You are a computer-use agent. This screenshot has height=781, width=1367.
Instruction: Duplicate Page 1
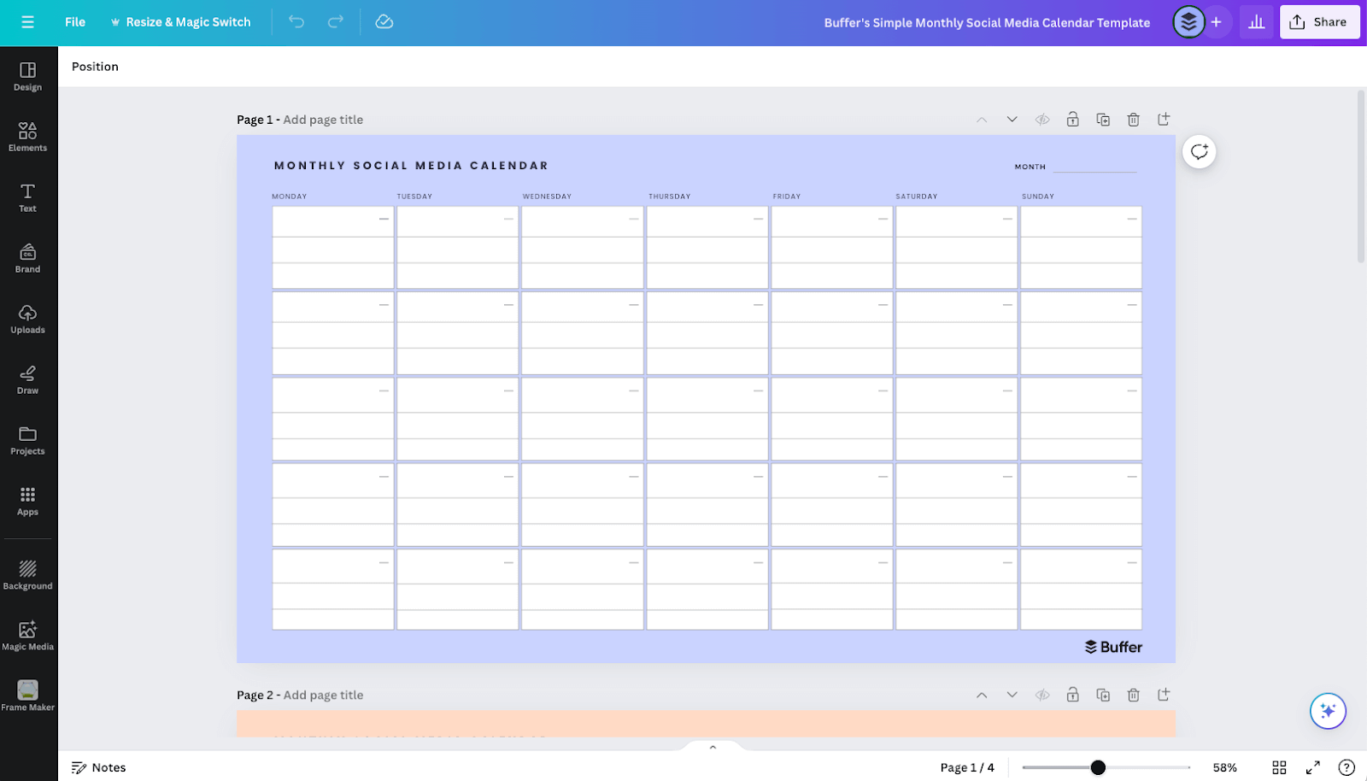pyautogui.click(x=1102, y=119)
